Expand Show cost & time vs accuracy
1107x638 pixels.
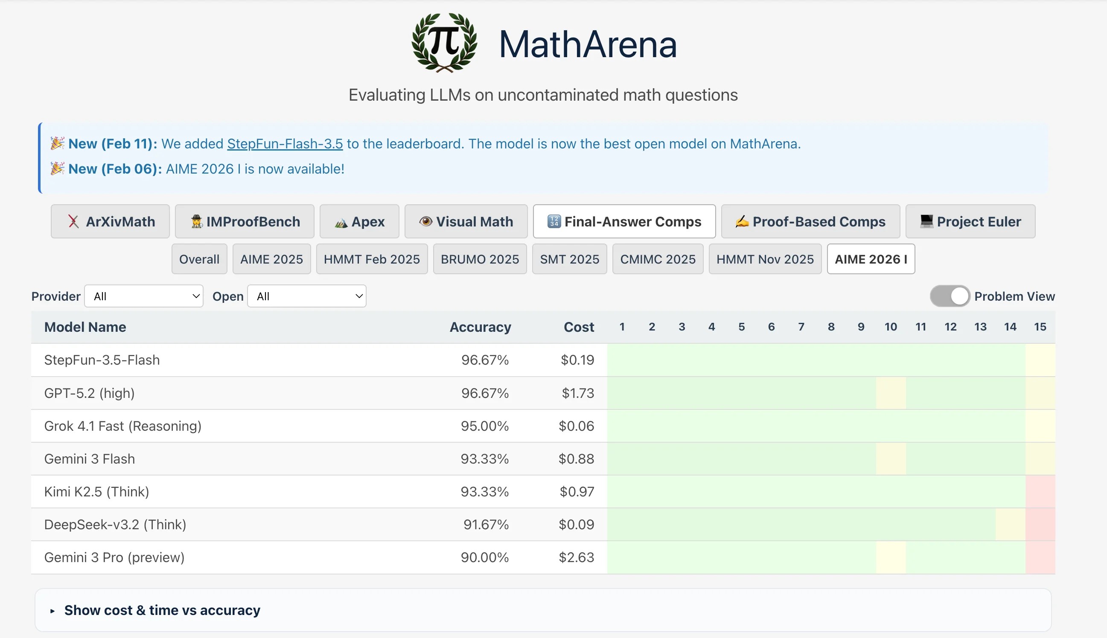162,610
